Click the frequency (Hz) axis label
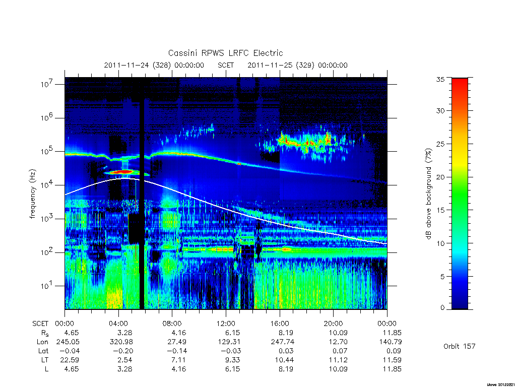Viewport: 516px width, 387px height. 33,194
